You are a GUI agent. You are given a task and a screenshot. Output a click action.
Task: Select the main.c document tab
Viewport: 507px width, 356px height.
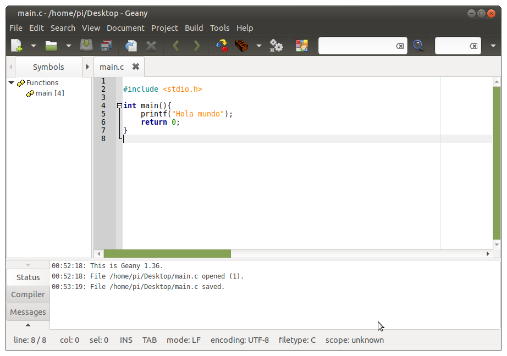tap(112, 67)
